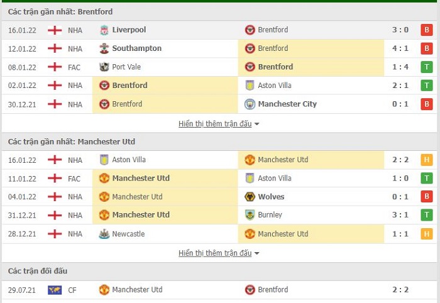Click the Newcastle club crest icon

click(x=104, y=234)
